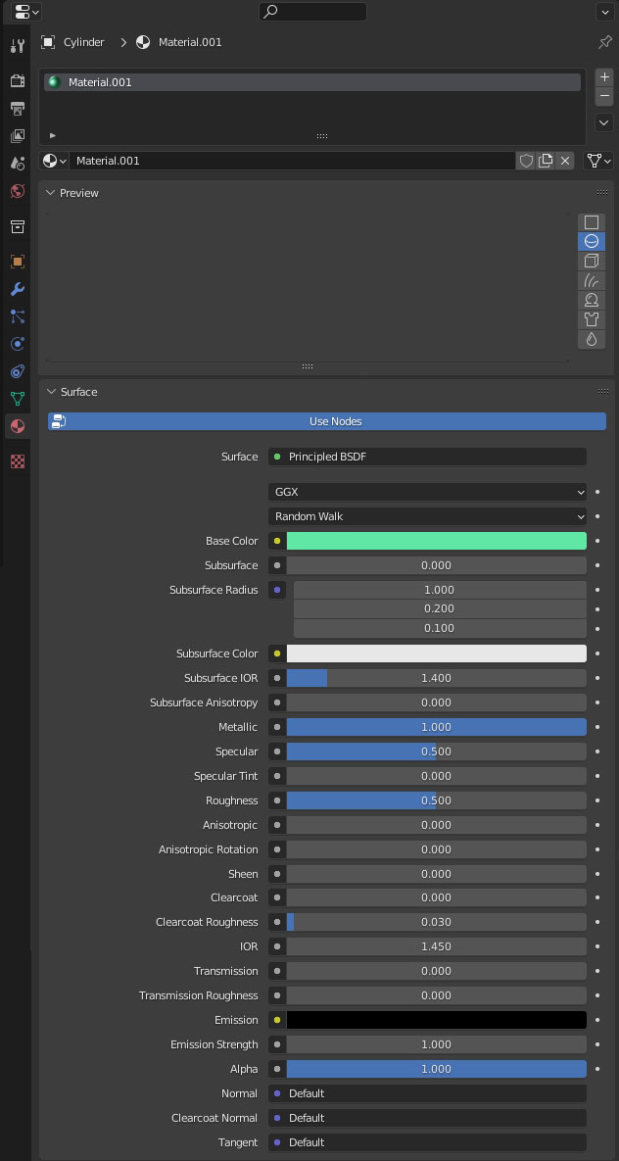Open the Render properties tab

click(x=18, y=80)
